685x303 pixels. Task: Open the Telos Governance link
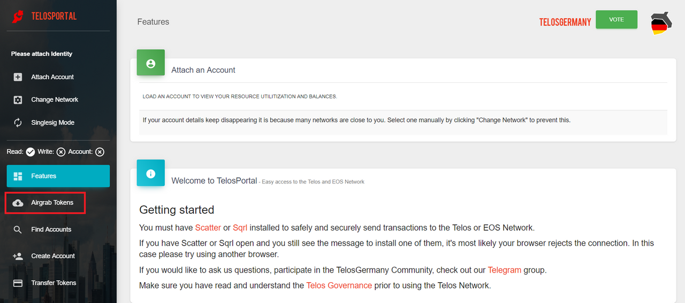(339, 285)
